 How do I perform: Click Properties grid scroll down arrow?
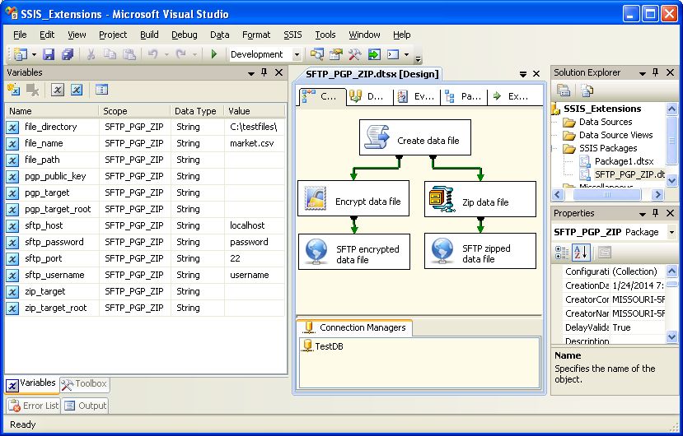671,336
